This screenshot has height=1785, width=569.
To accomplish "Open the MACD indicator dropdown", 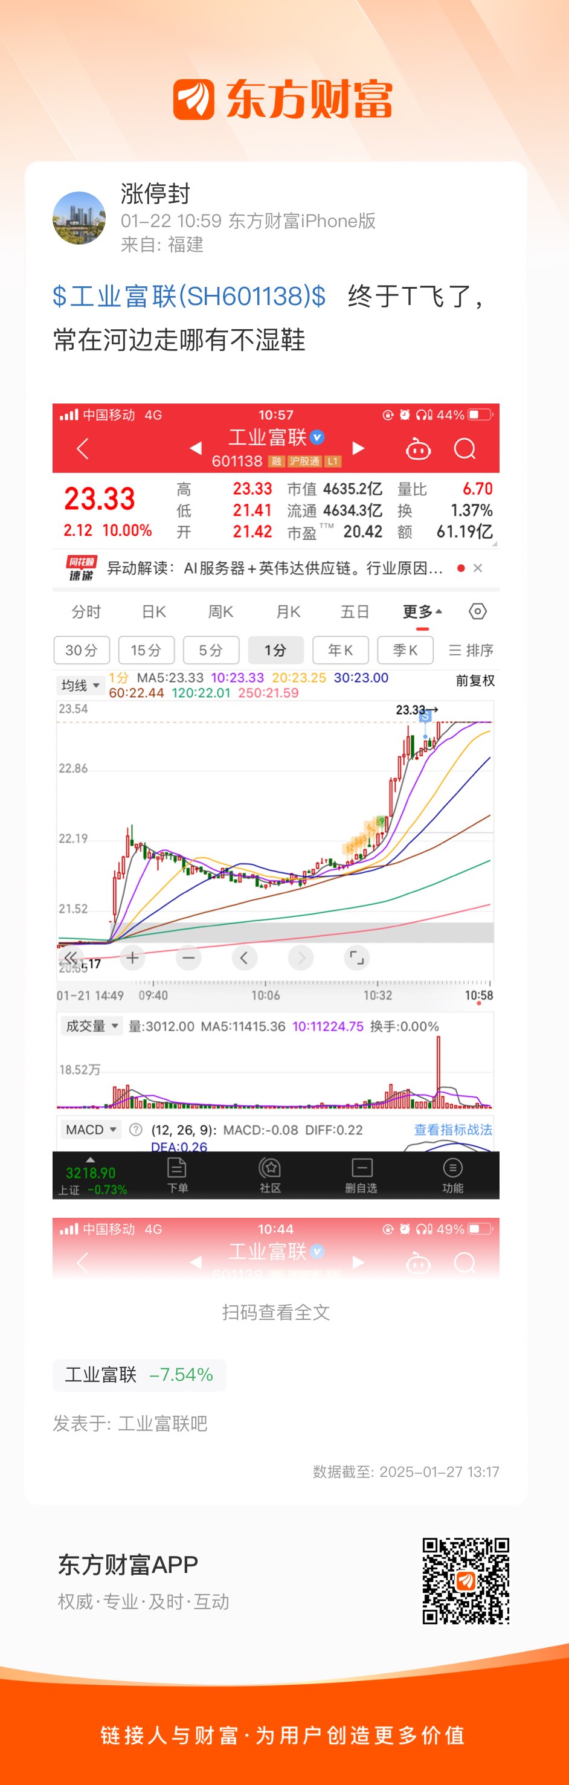I will (91, 1130).
